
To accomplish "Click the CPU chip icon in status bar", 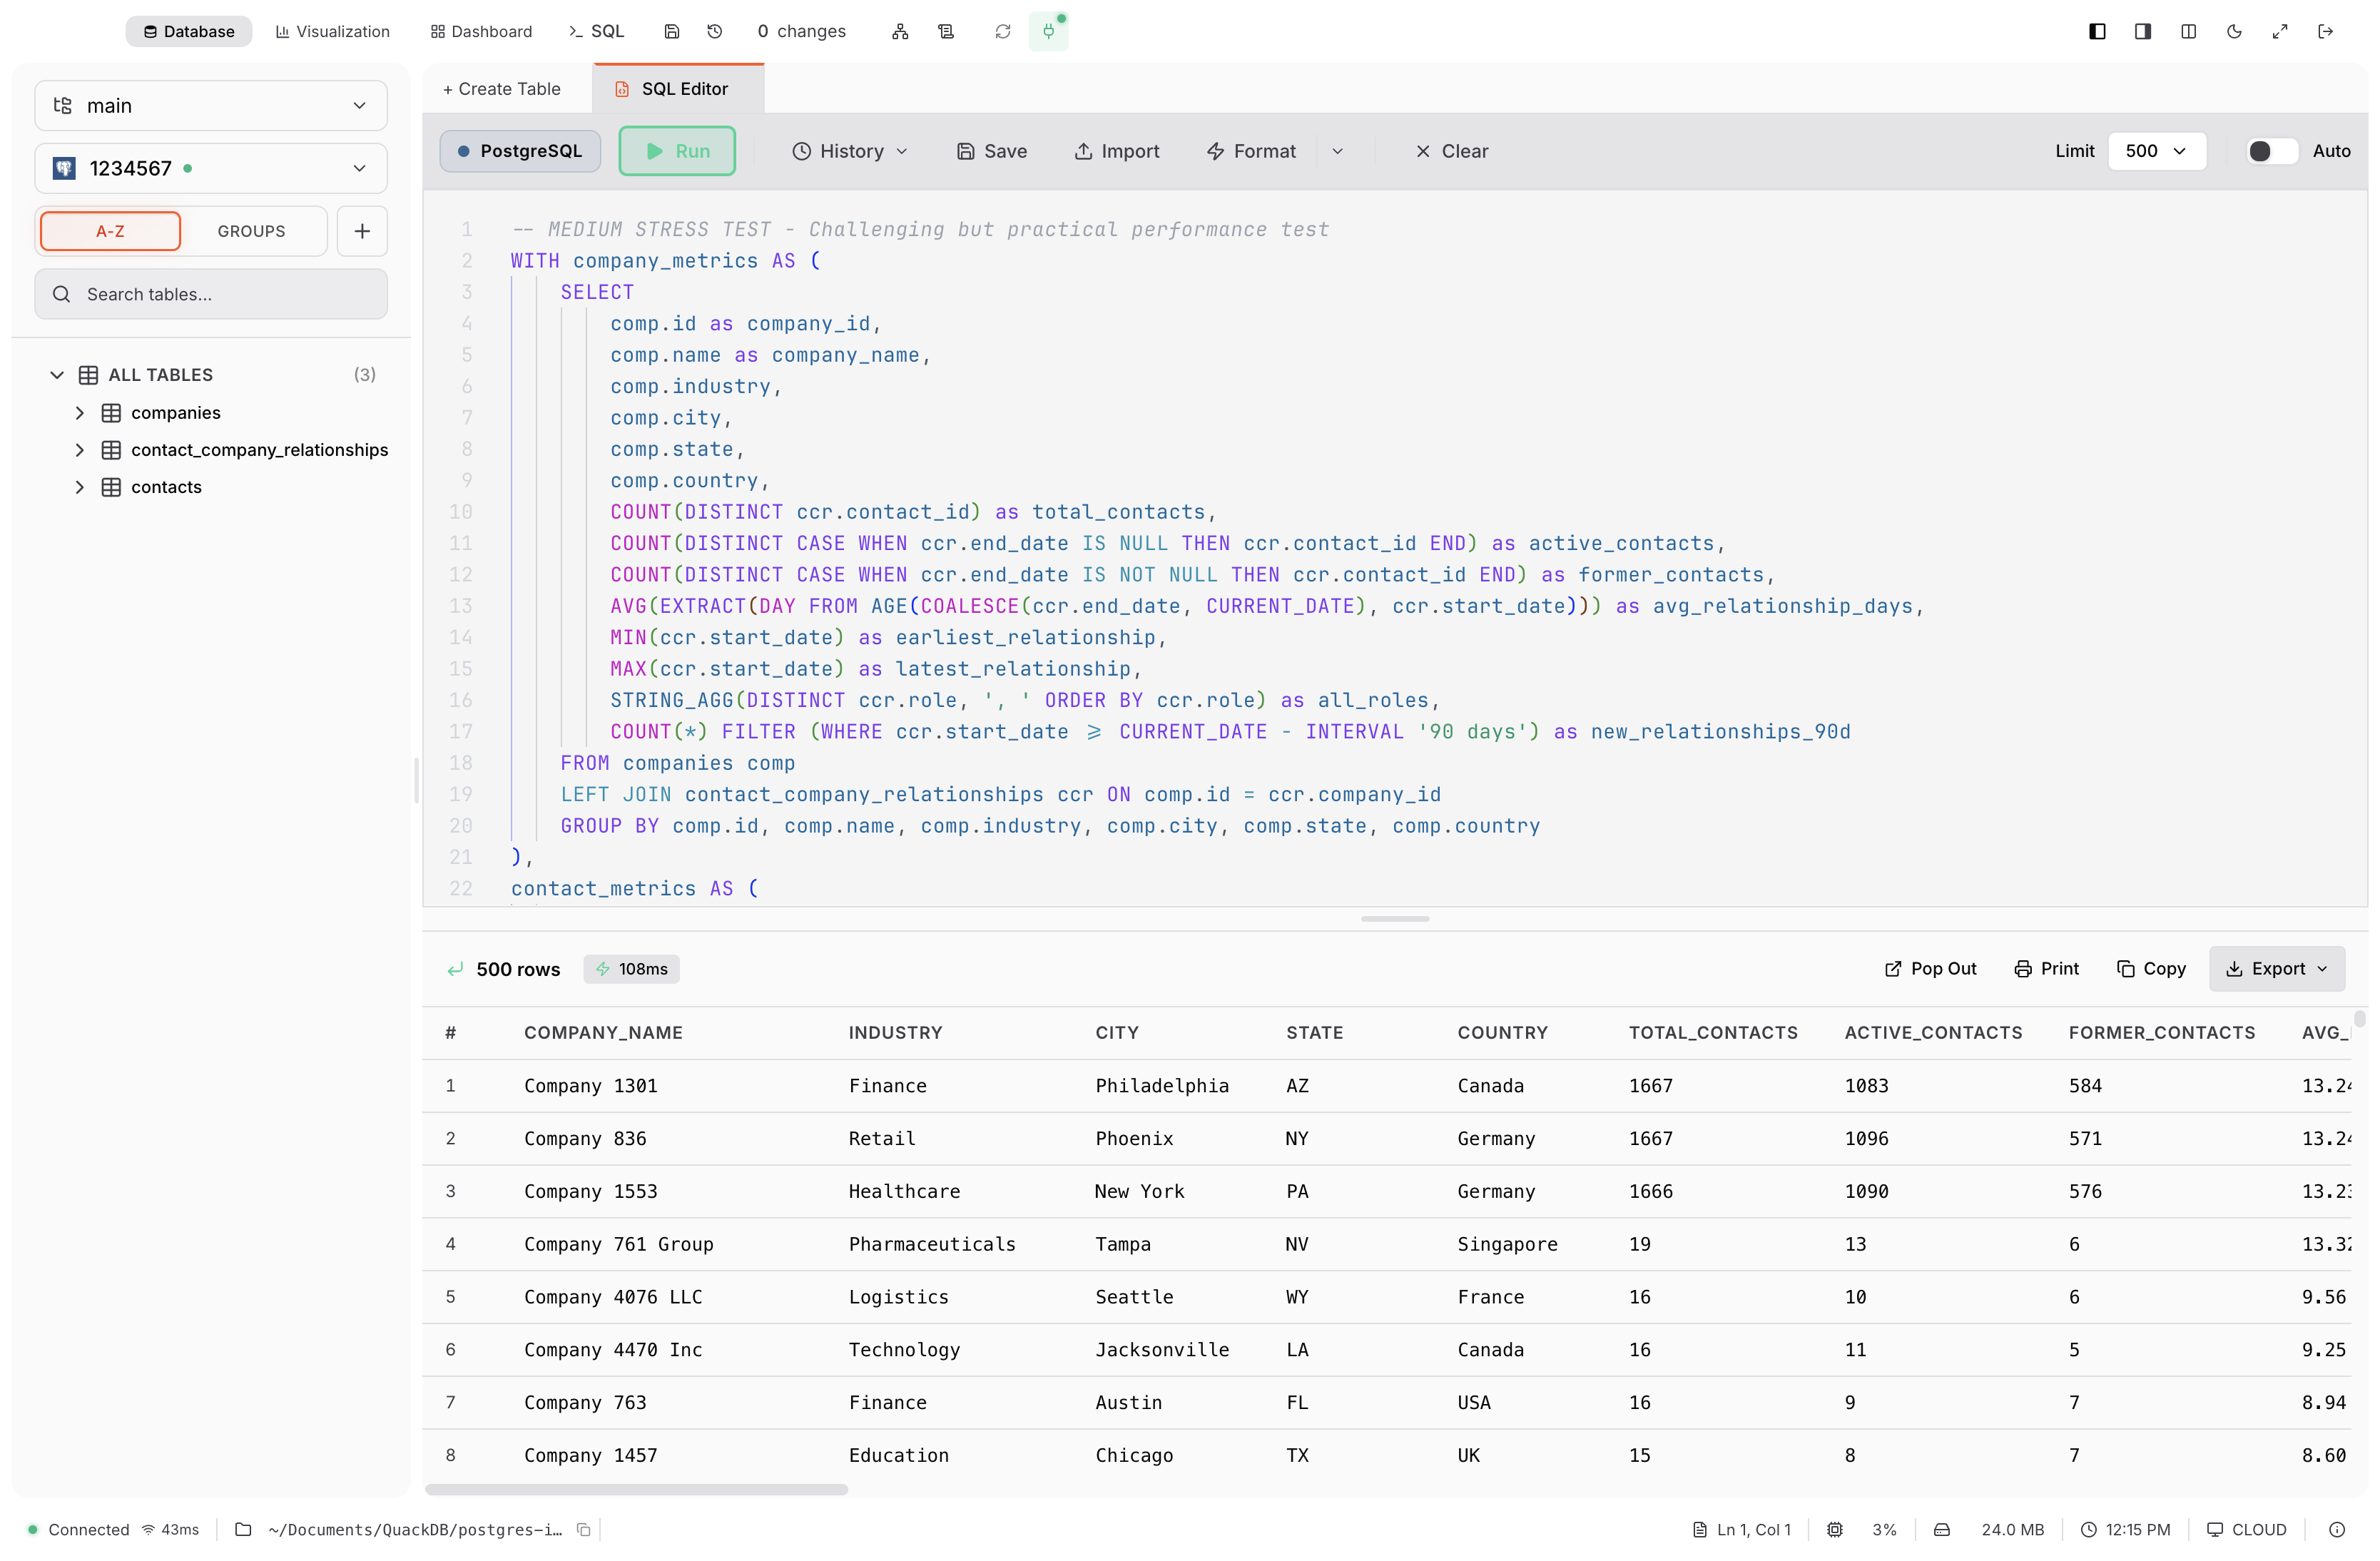I will coord(1834,1529).
